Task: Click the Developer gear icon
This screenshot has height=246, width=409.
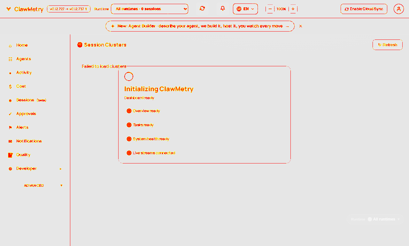Action: [x=10, y=169]
